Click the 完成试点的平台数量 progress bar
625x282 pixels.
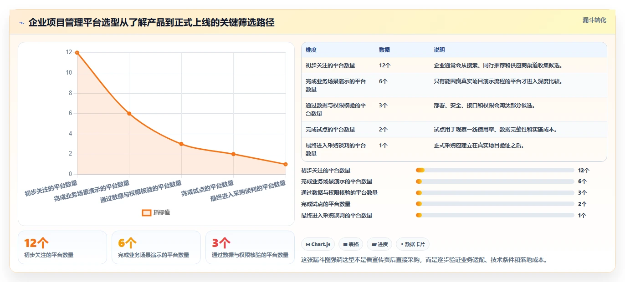tap(495, 204)
